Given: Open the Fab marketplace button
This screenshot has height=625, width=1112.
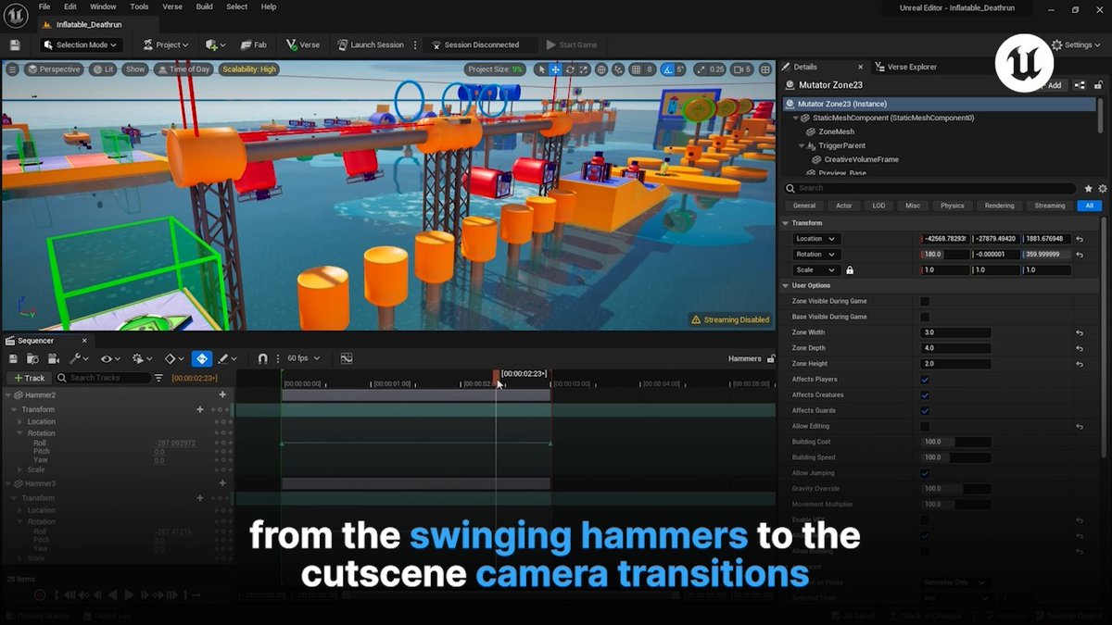Looking at the screenshot, I should click(253, 44).
